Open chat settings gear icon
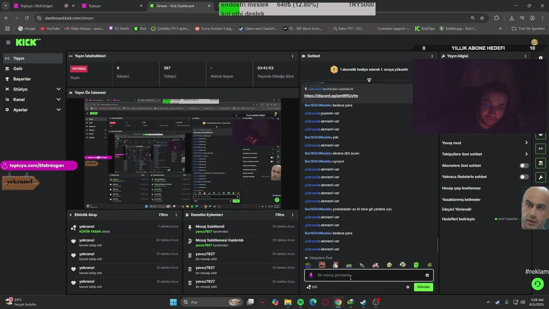 (x=408, y=287)
